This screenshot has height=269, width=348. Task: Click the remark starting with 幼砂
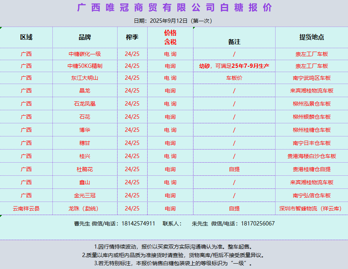(x=234, y=66)
